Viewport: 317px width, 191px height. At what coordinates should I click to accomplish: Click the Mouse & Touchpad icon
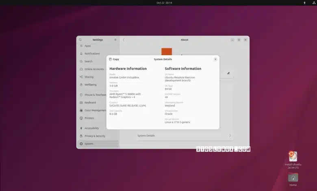pyautogui.click(x=81, y=95)
